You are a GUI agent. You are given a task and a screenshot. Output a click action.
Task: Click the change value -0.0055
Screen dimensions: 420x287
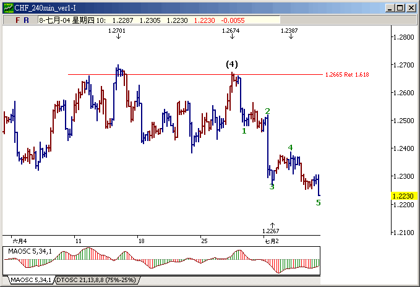[233, 20]
